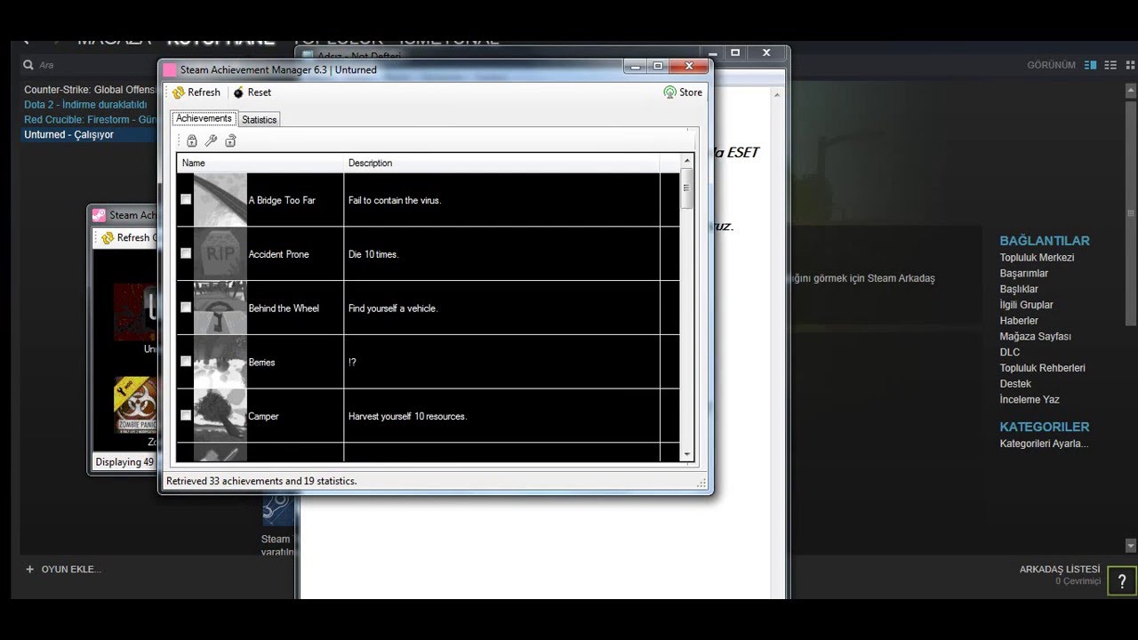Switch Steam library to grid view icon

point(1131,65)
